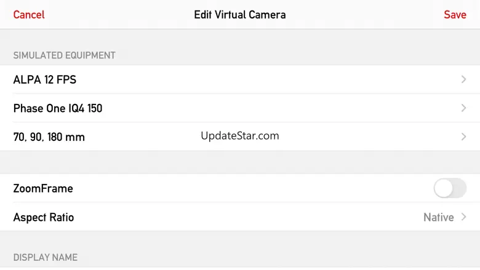The height and width of the screenshot is (270, 480).
Task: Click the chevron next to Phase One IQ4 150
Action: pos(463,108)
